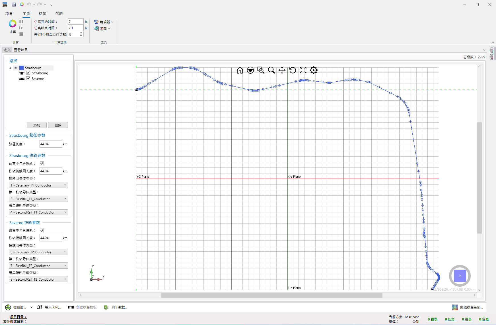Click the rotate view icon
The height and width of the screenshot is (325, 496).
coord(292,70)
